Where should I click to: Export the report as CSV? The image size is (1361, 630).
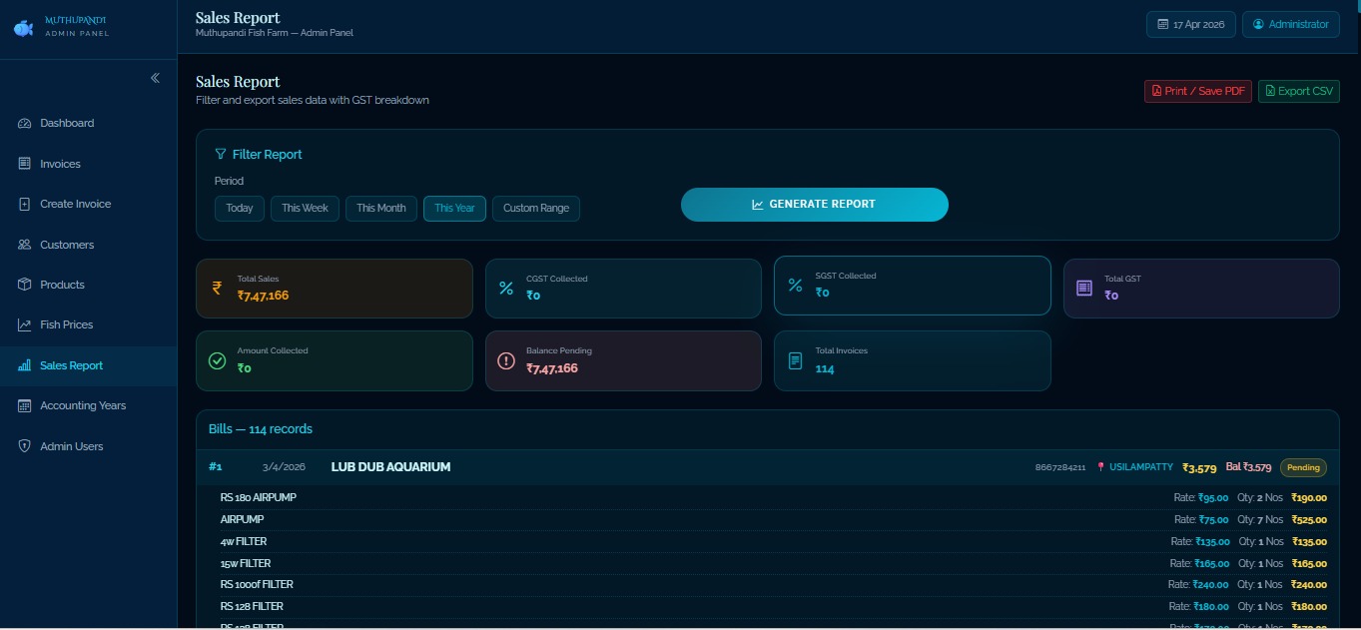point(1298,91)
